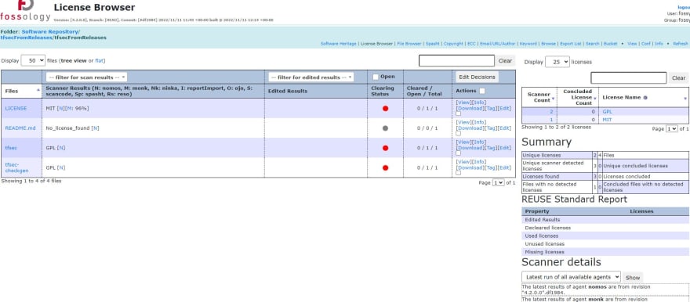The image size is (690, 302).
Task: Sort by Concluded License Count arrow
Action: point(595,99)
